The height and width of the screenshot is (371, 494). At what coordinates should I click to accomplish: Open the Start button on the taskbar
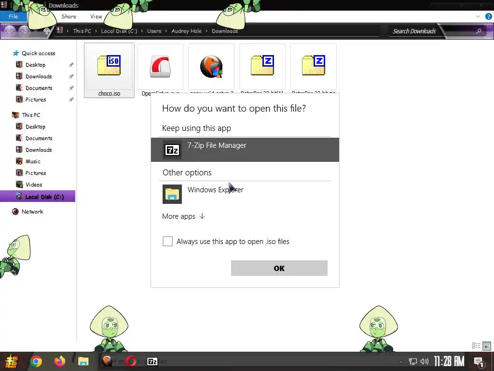click(12, 361)
